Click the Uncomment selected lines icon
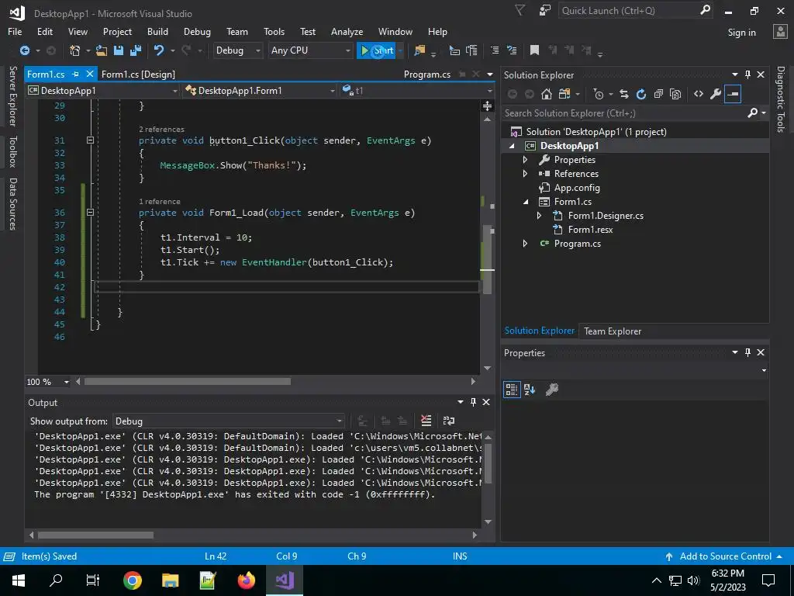Image resolution: width=794 pixels, height=596 pixels. (x=512, y=50)
